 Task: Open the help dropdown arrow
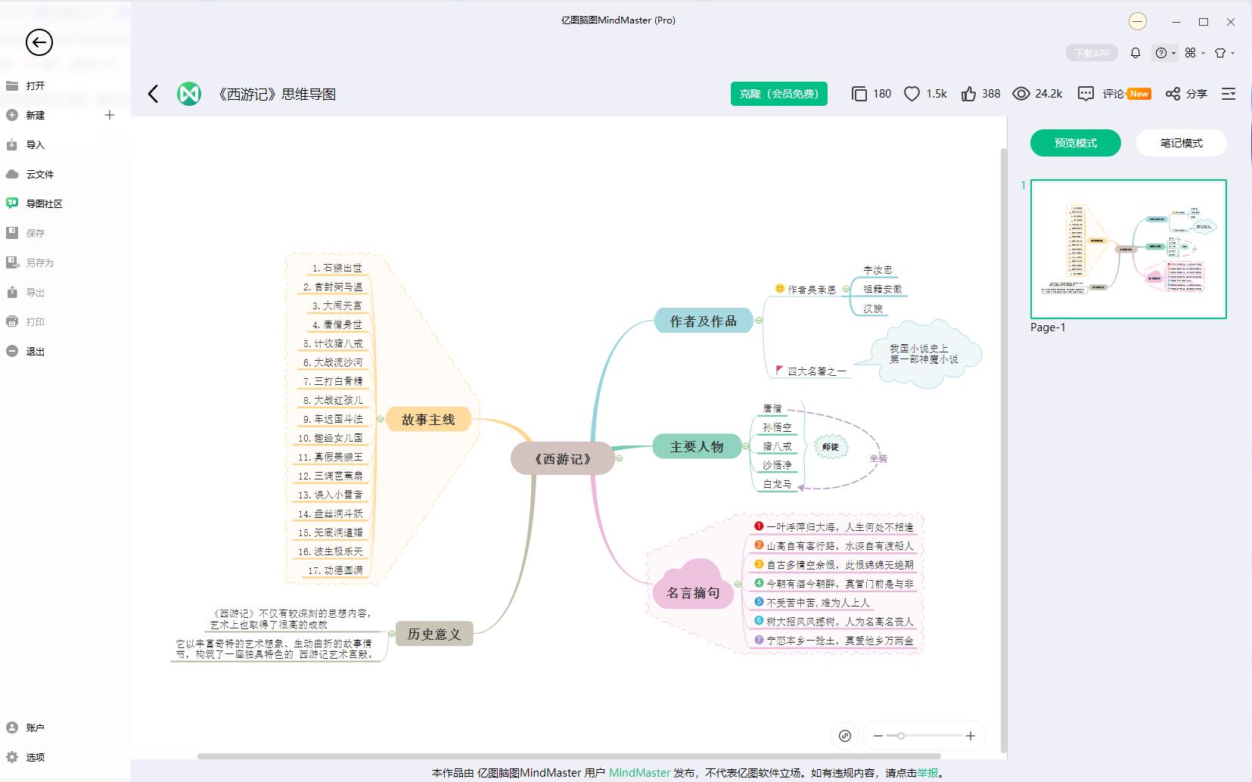(1173, 53)
